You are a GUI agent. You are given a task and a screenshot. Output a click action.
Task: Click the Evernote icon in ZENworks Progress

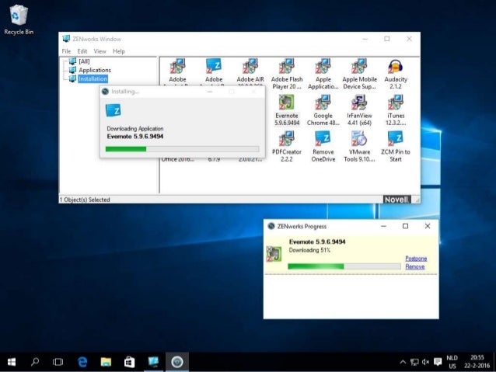point(274,254)
